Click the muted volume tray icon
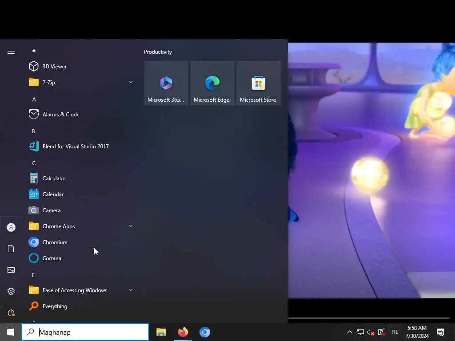 (x=371, y=332)
